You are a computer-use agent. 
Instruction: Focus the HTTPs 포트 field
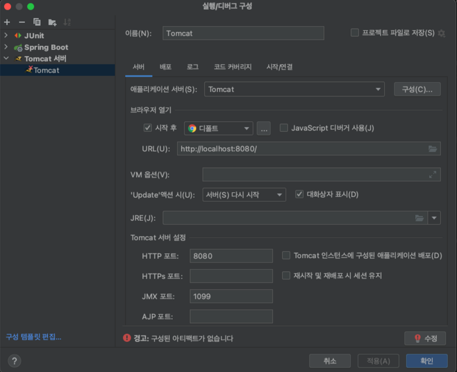tap(231, 276)
